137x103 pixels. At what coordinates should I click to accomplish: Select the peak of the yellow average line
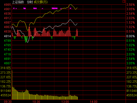click(70, 5)
